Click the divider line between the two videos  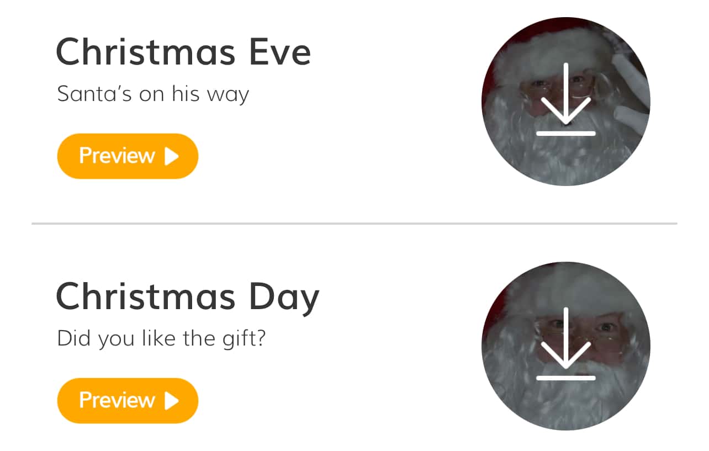click(x=354, y=224)
